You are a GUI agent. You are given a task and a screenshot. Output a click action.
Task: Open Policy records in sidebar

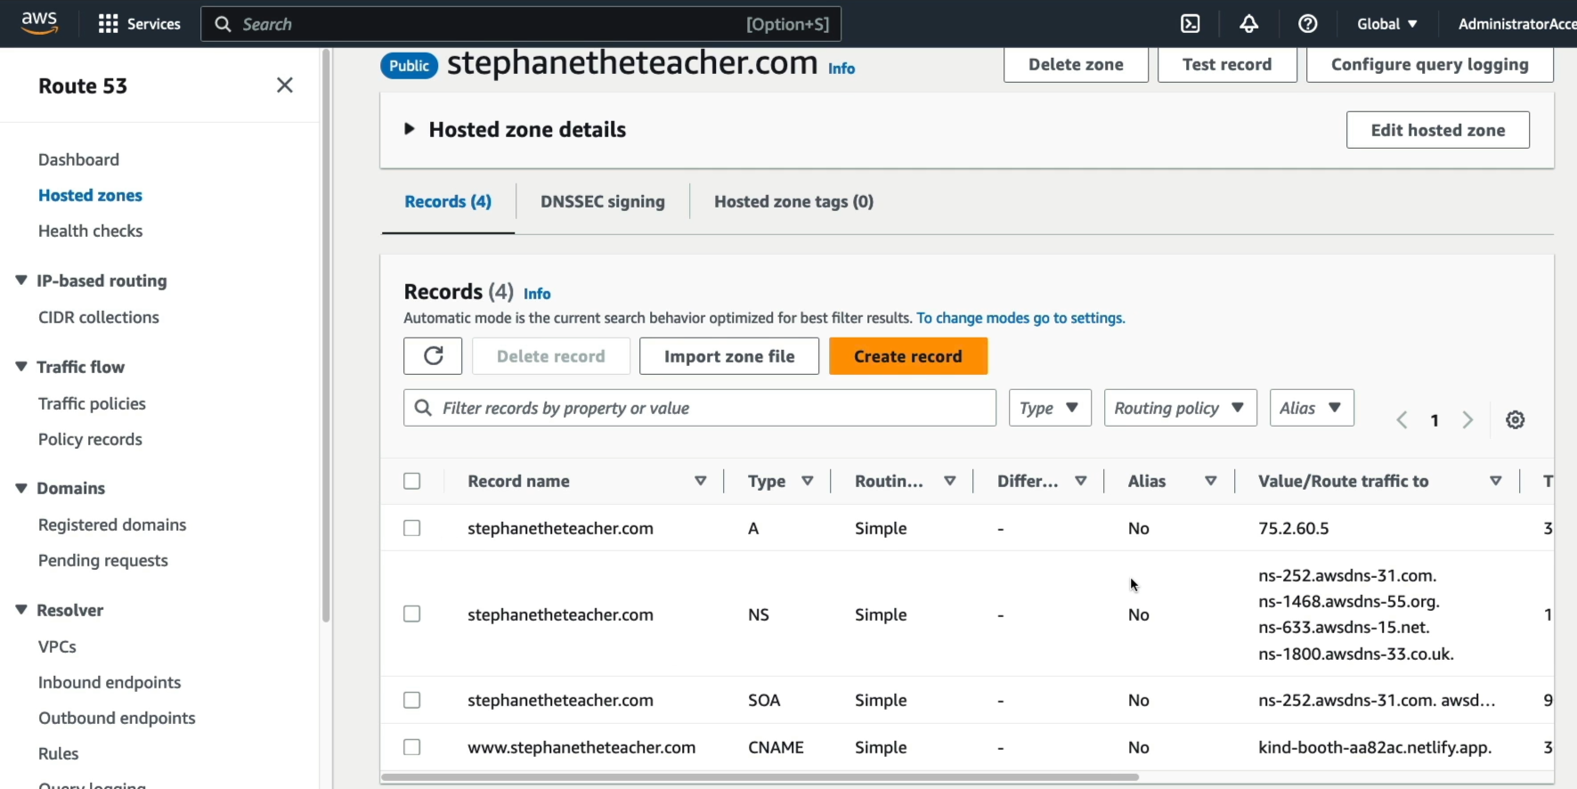(x=90, y=439)
